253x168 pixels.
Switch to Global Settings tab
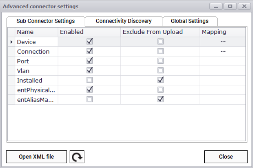tap(189, 21)
